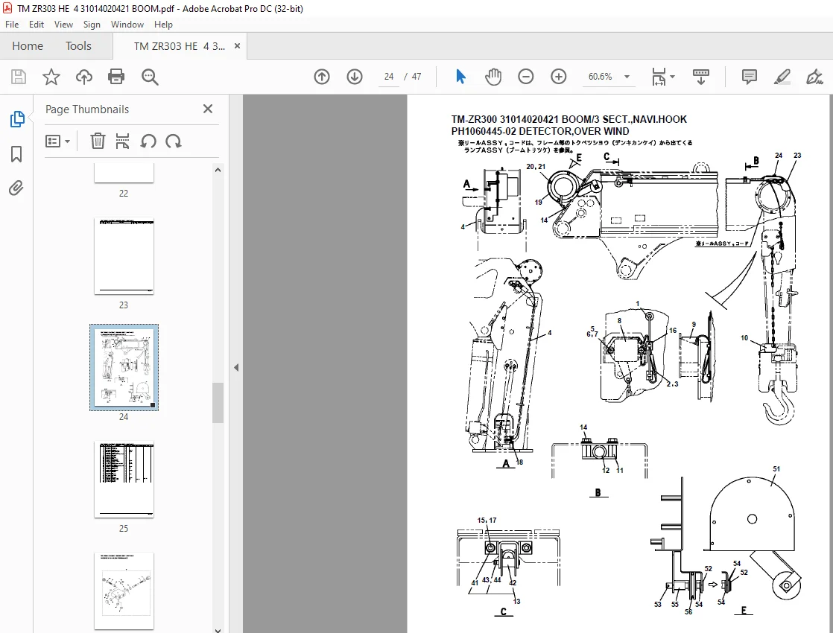Select the arrow selection tool

[460, 77]
